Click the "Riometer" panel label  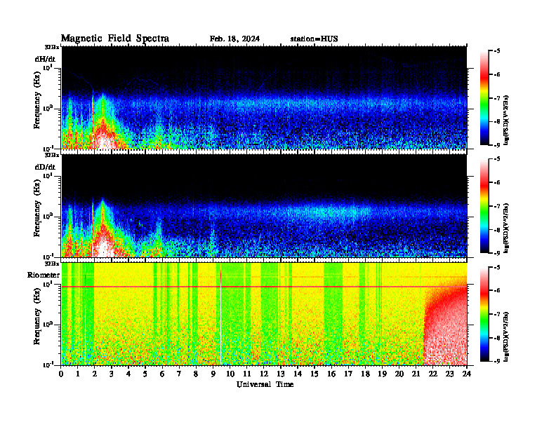tap(44, 275)
